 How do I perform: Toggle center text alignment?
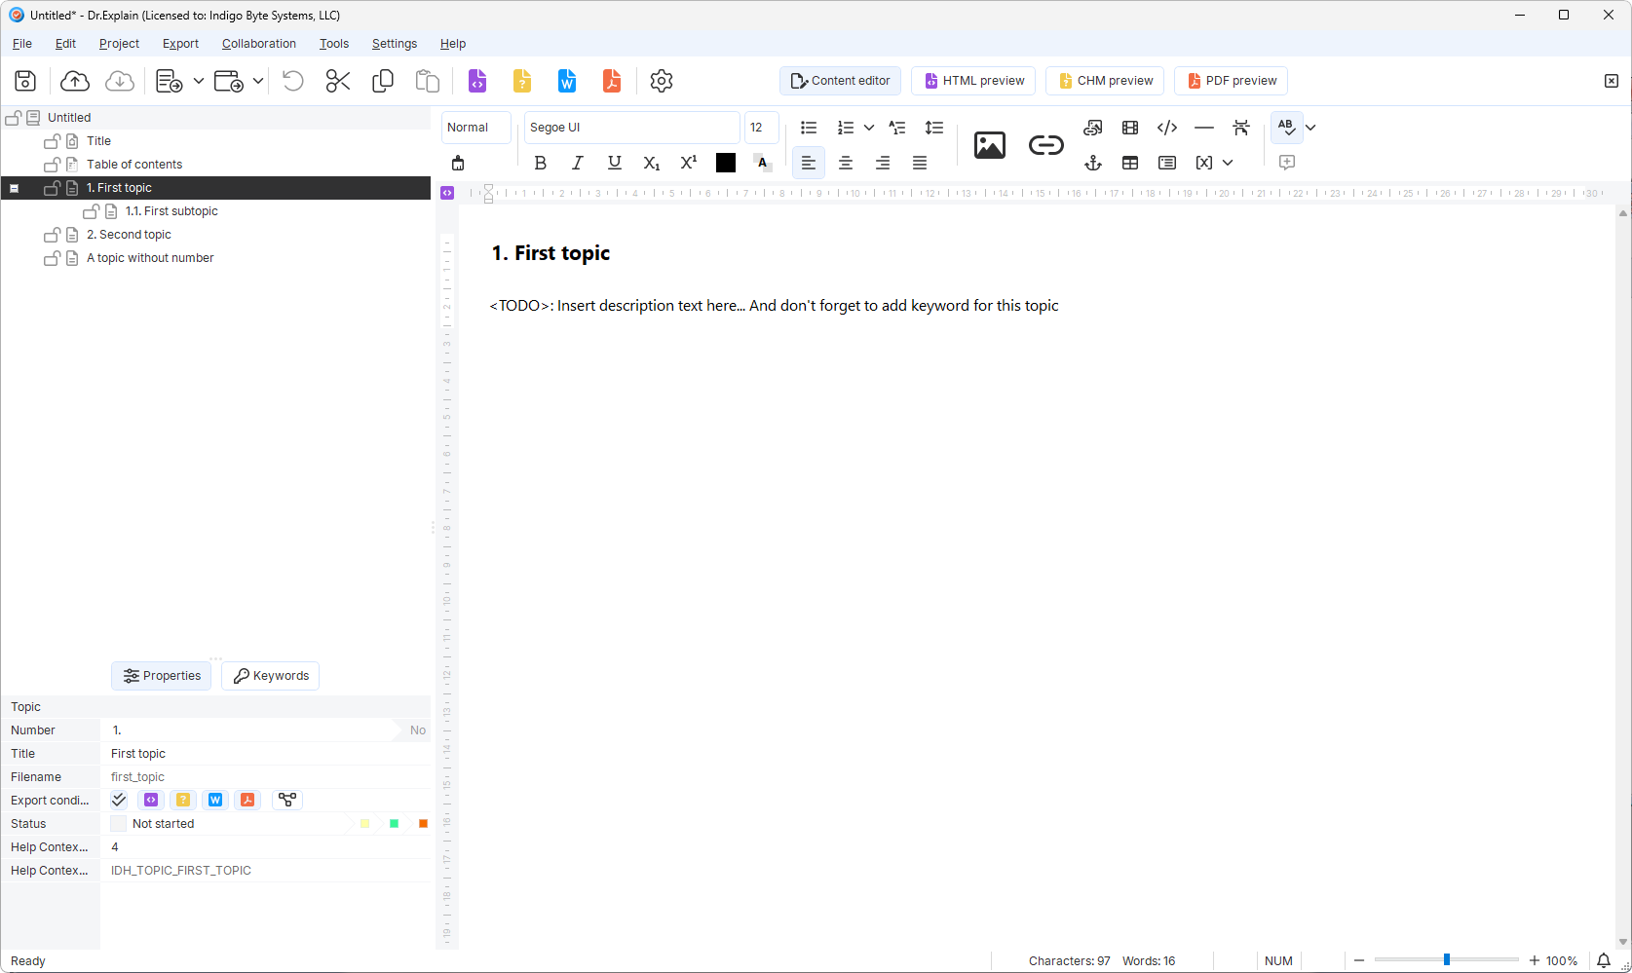pos(846,163)
